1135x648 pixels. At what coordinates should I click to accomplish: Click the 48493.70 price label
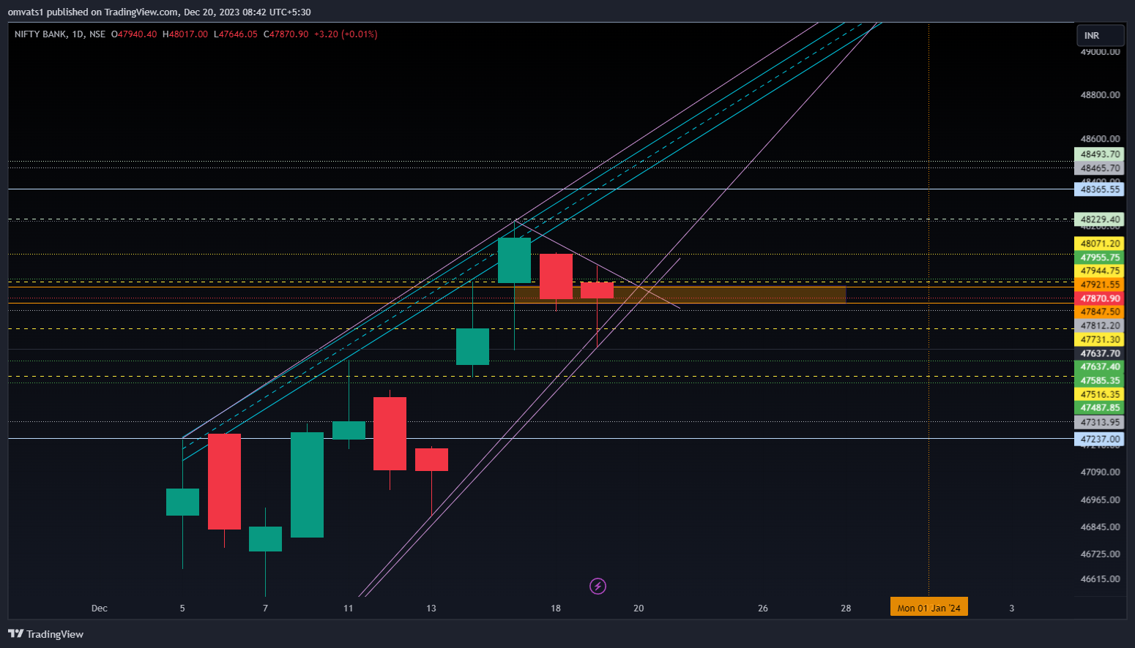click(x=1100, y=154)
